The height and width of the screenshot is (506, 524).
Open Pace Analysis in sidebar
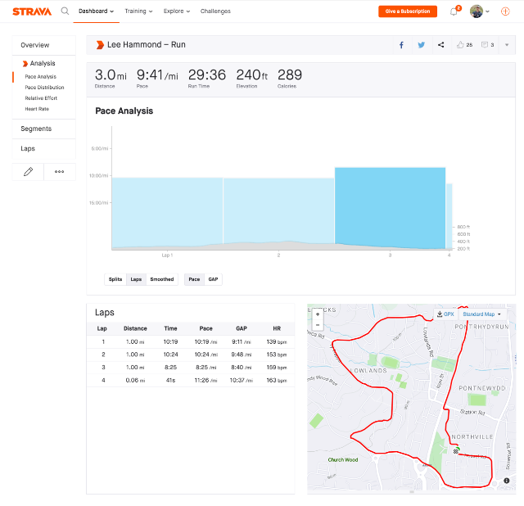(x=40, y=76)
